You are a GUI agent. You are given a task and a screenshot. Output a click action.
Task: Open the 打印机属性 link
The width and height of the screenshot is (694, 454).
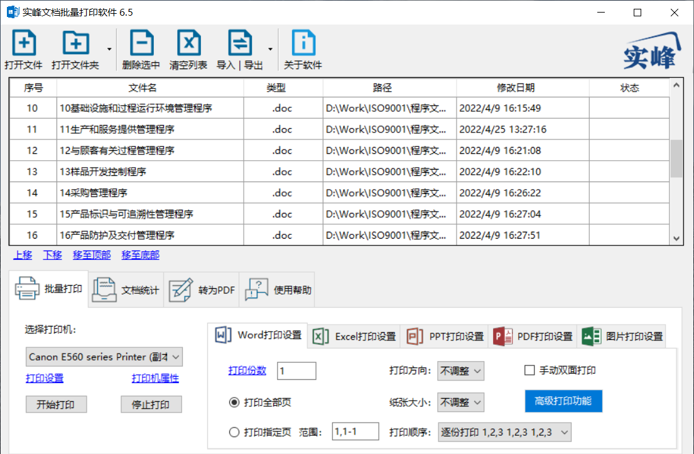point(155,378)
